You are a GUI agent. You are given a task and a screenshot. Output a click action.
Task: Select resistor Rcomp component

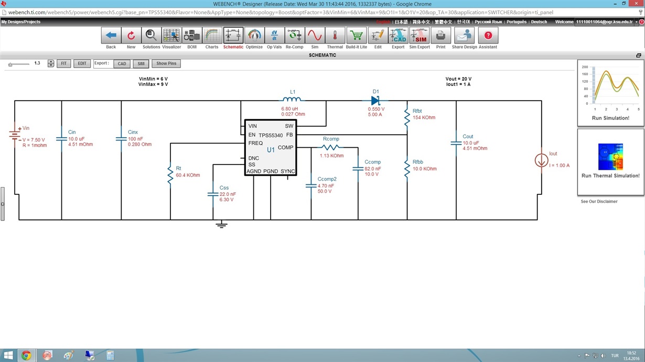pos(331,147)
